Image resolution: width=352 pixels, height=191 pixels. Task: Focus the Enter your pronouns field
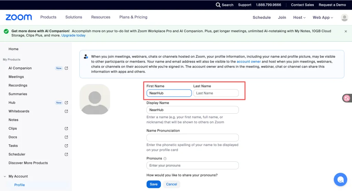coord(192,166)
